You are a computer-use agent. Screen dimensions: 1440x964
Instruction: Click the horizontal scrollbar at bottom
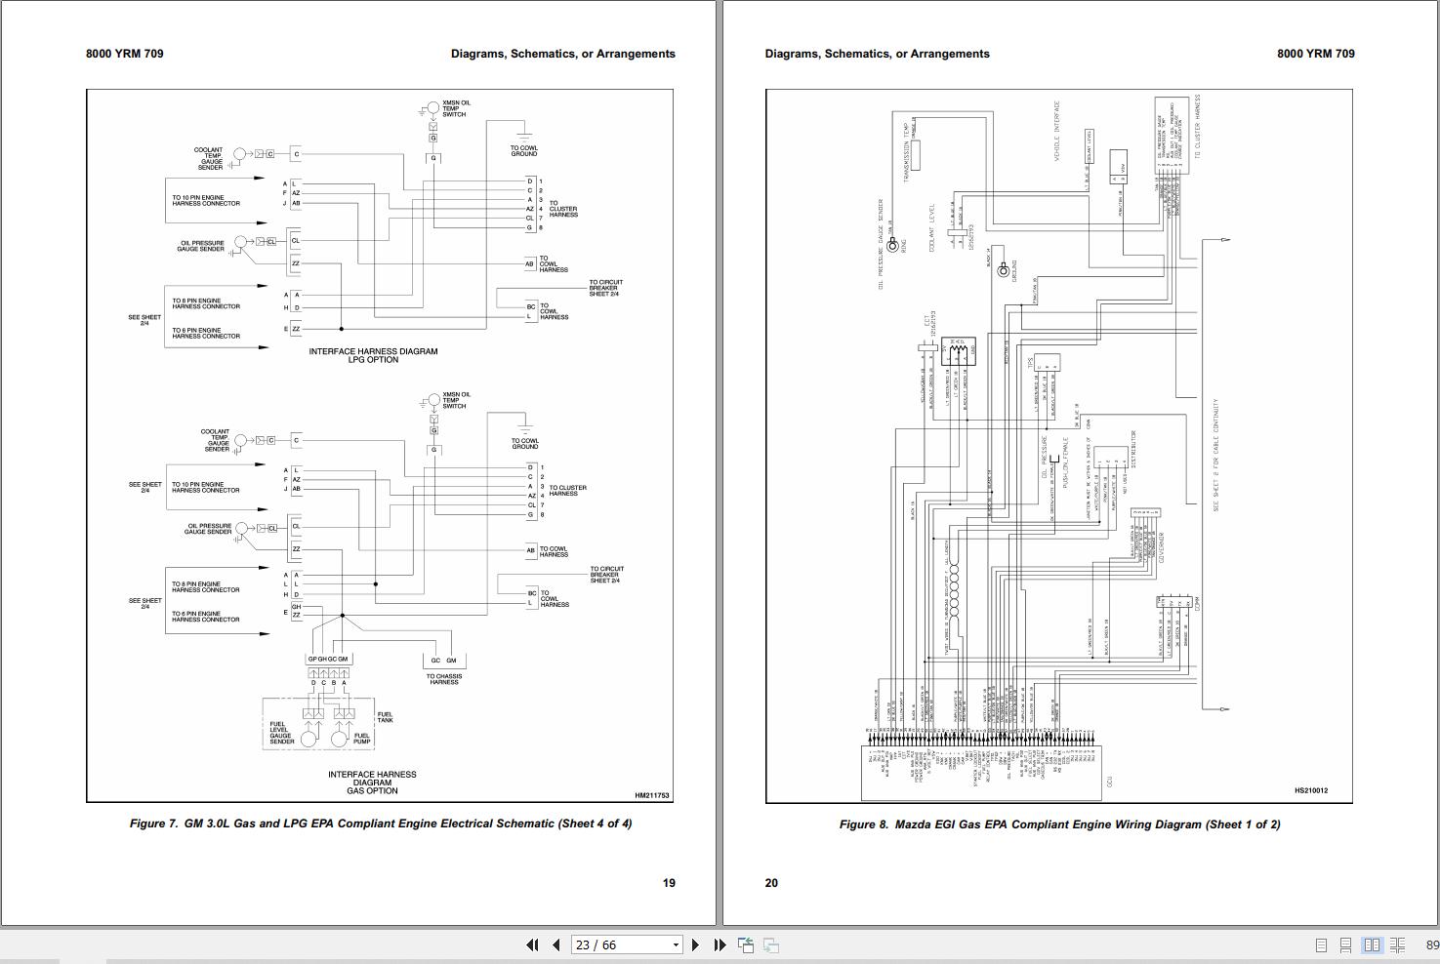coord(683,960)
